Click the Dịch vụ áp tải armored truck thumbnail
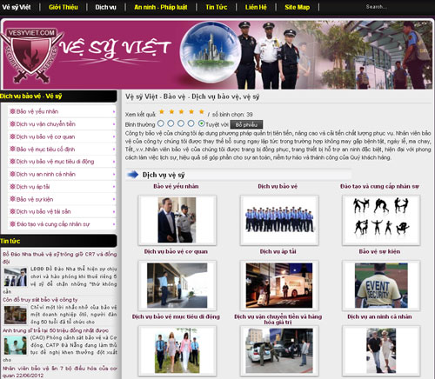This screenshot has height=379, width=435. coord(279,285)
